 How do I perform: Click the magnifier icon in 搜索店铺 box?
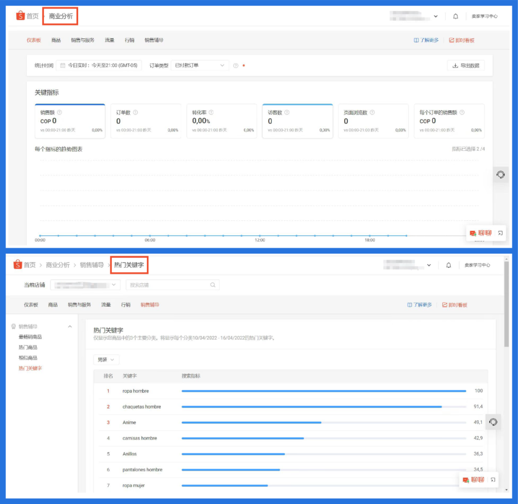(x=213, y=285)
